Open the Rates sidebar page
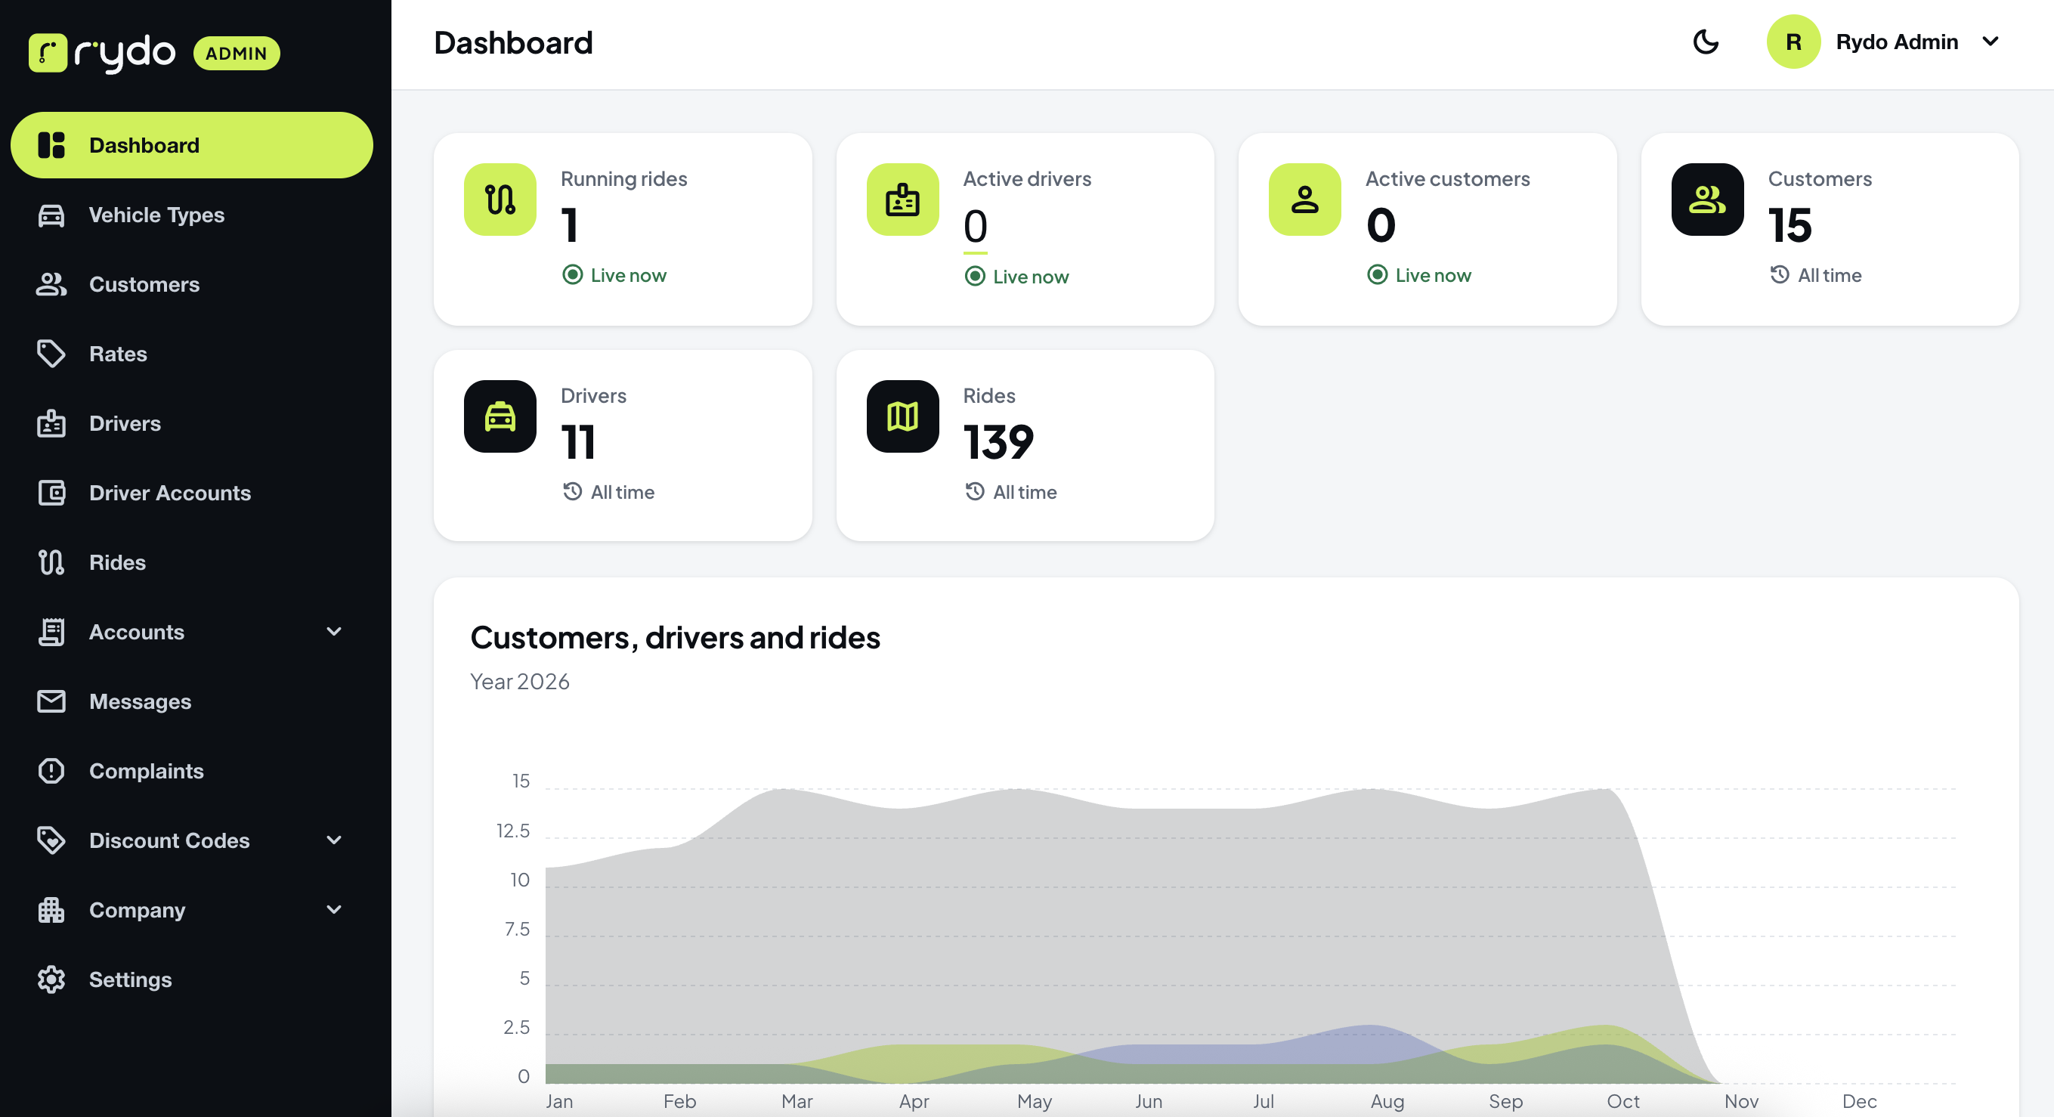 (x=191, y=353)
